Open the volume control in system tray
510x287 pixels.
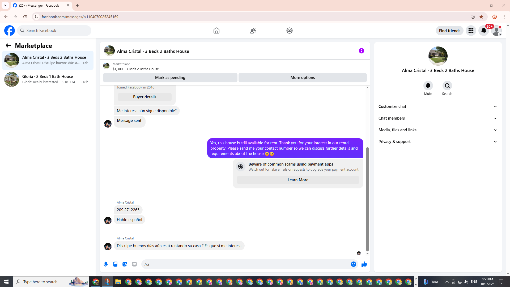(x=466, y=282)
